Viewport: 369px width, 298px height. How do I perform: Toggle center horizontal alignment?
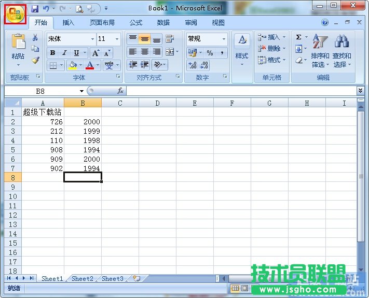click(x=145, y=52)
